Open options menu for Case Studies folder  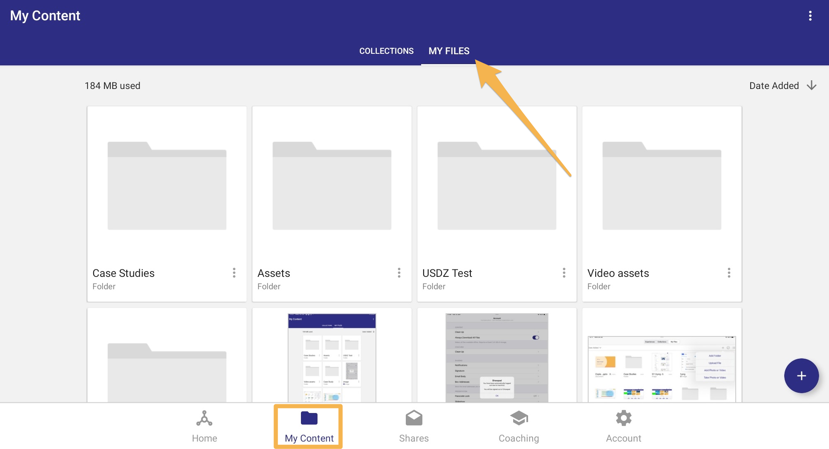pyautogui.click(x=234, y=273)
